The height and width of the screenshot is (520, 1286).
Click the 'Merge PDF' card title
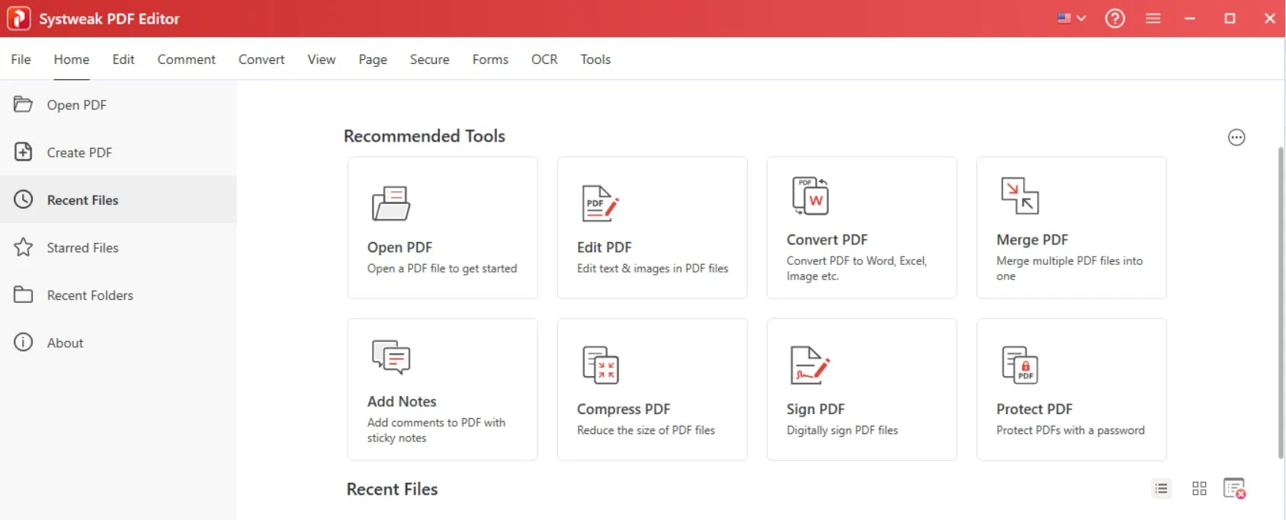1032,240
